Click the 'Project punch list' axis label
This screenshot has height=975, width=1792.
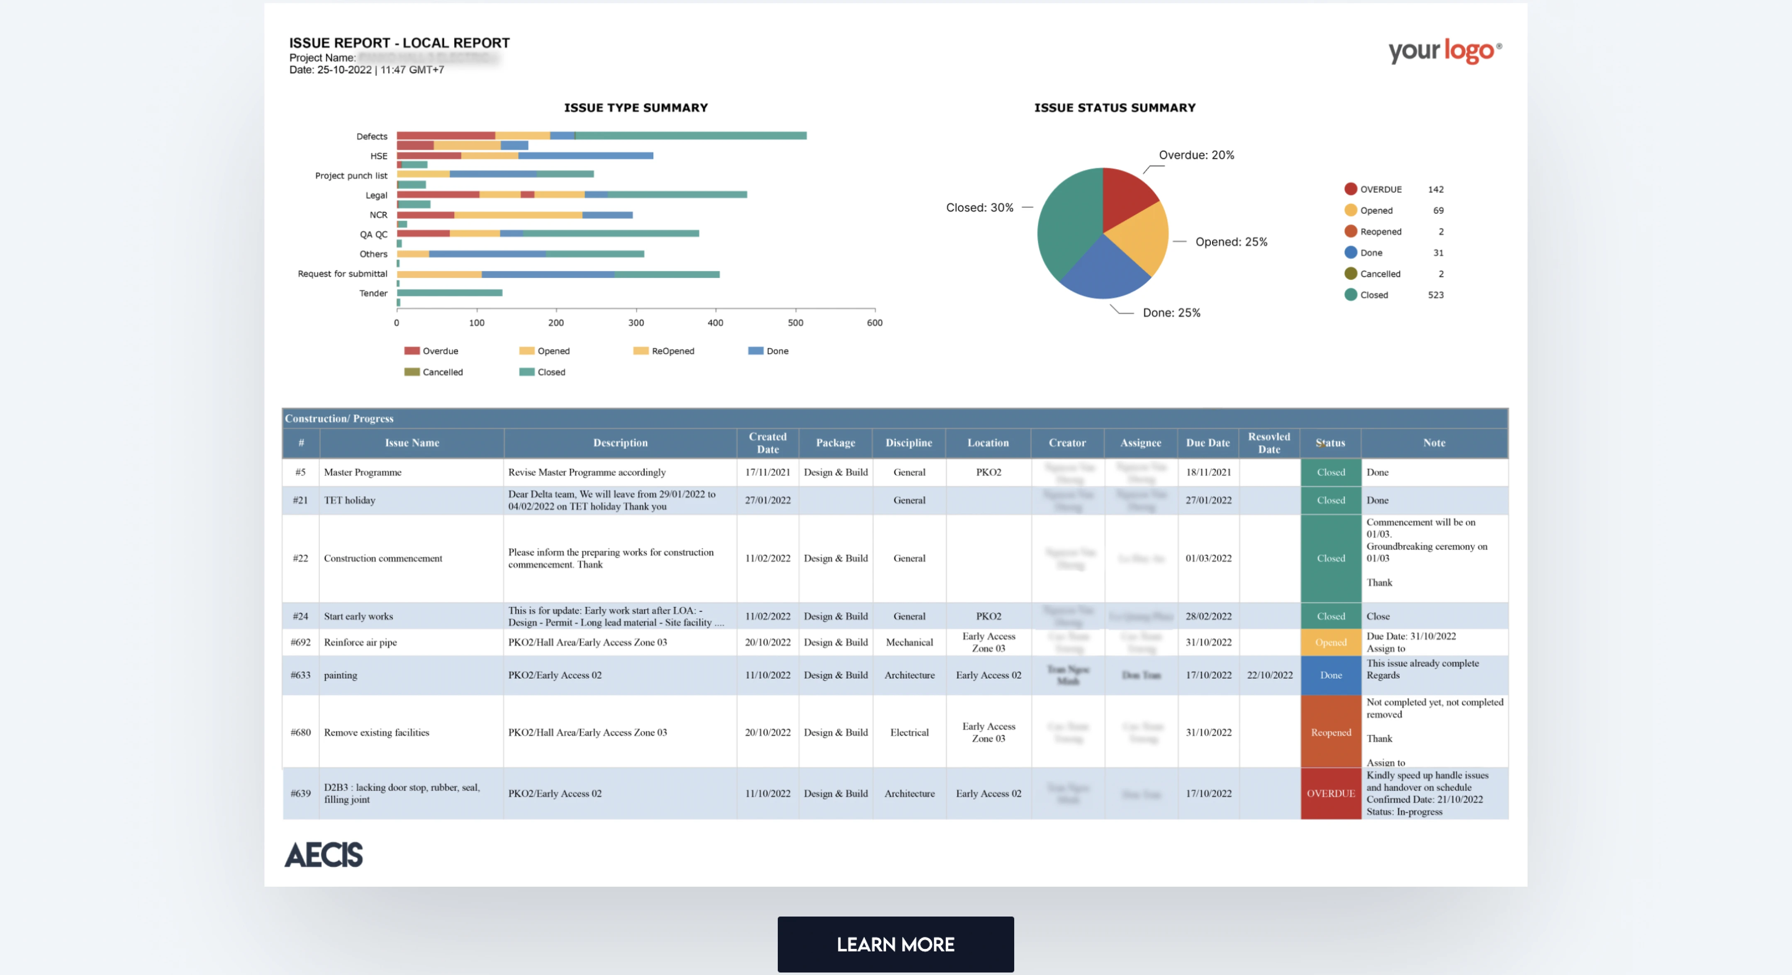click(351, 176)
